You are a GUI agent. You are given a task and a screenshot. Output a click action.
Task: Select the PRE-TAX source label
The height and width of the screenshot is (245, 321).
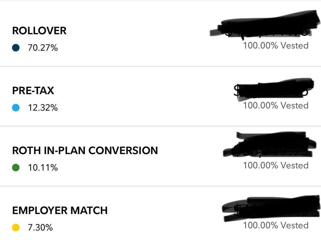[x=33, y=91]
